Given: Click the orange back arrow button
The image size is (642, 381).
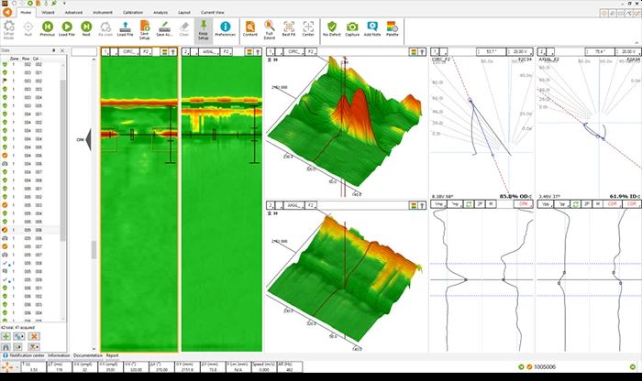Looking at the screenshot, I should tap(7, 12).
